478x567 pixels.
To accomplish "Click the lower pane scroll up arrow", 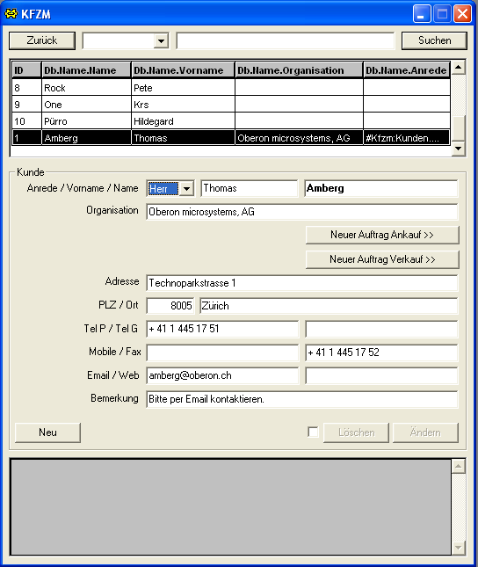I will pyautogui.click(x=459, y=467).
